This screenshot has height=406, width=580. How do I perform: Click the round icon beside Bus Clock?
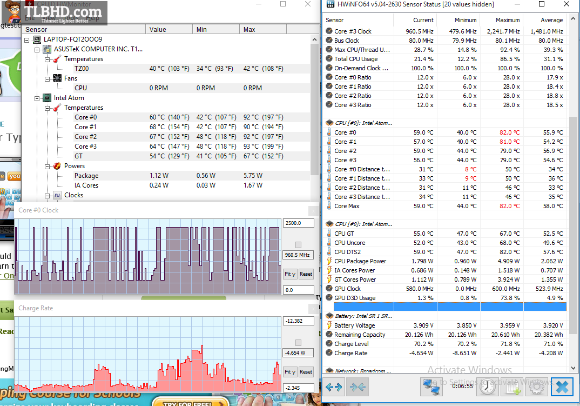point(329,41)
